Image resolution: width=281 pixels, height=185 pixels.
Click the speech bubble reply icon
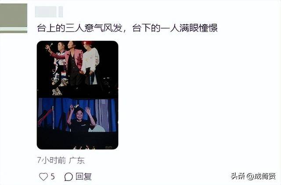[x=68, y=177]
